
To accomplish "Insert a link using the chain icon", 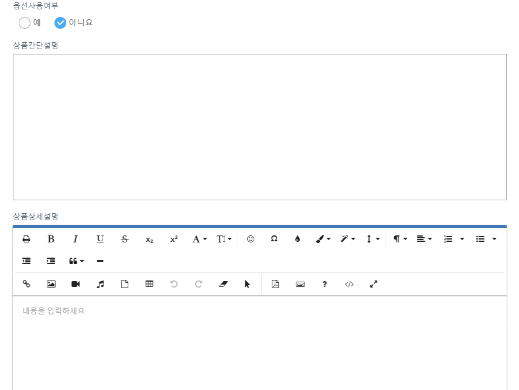I will click(26, 284).
